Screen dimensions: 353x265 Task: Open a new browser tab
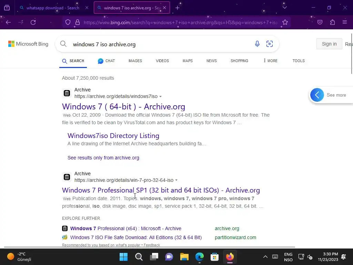[177, 8]
